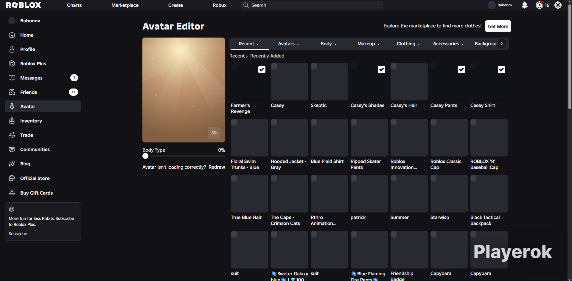The height and width of the screenshot is (281, 572).
Task: Select the Roblox Classic Cap thumbnail
Action: click(x=449, y=138)
